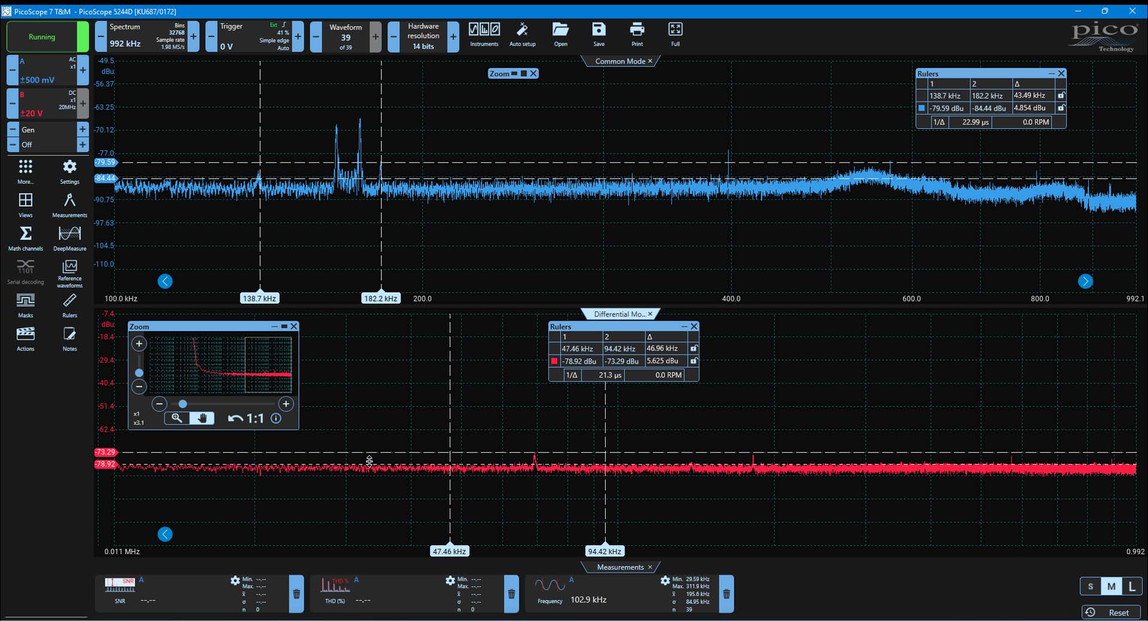Image resolution: width=1148 pixels, height=621 pixels.
Task: Delete the SNR measurement
Action: tap(296, 594)
